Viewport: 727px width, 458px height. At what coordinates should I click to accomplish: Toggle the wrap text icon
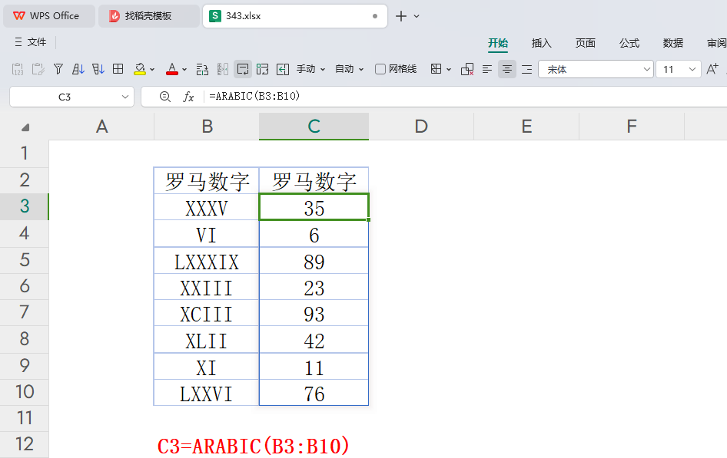pos(243,69)
